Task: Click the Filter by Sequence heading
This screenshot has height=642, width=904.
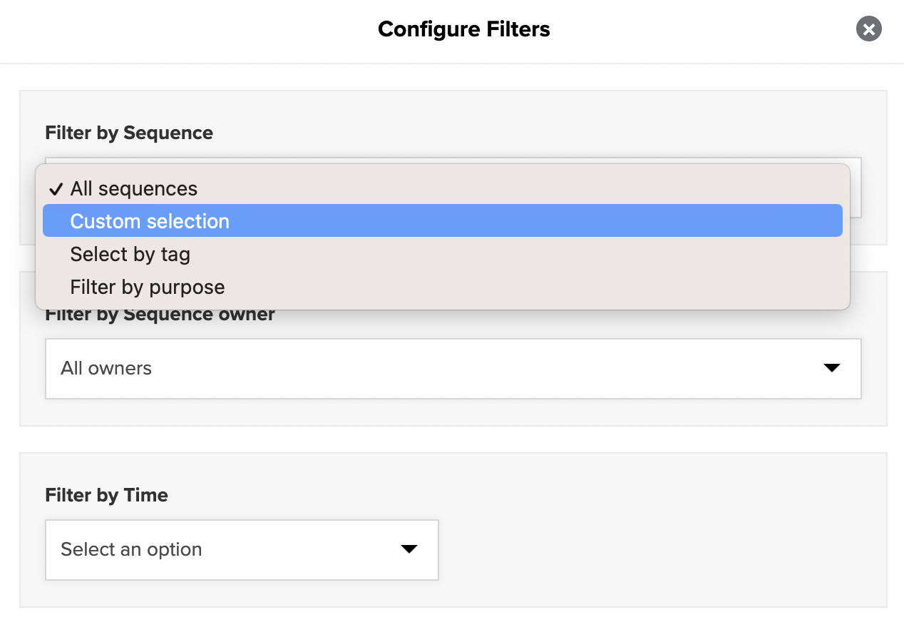Action: click(x=129, y=133)
